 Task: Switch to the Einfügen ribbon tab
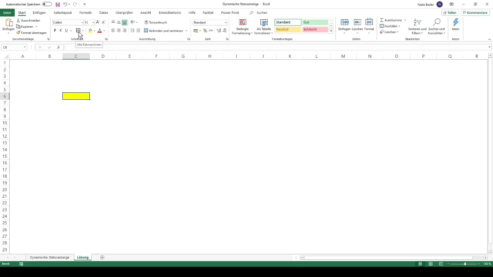(x=39, y=13)
